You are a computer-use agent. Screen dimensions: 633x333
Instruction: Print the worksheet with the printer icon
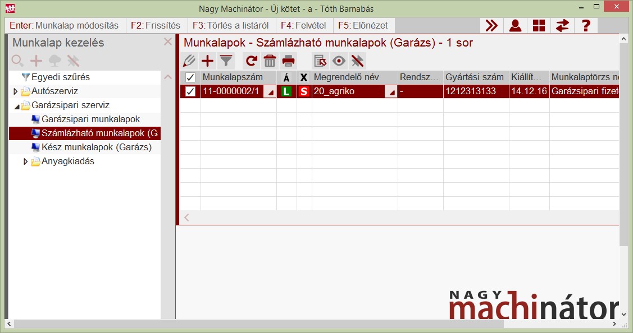click(x=288, y=61)
